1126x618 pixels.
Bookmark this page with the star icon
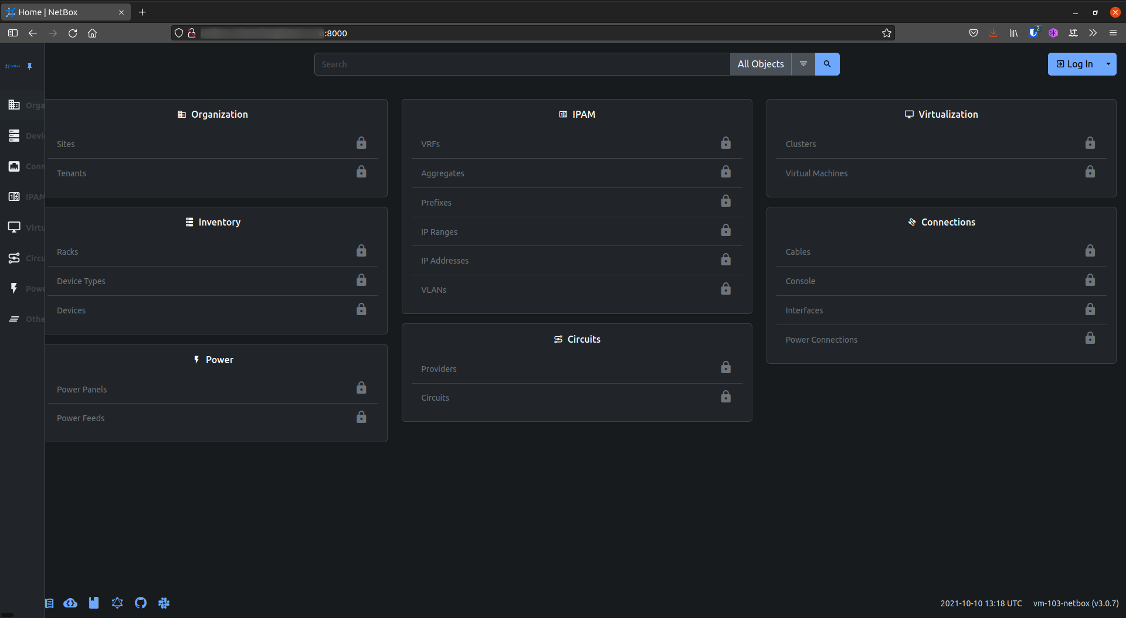[x=887, y=33]
